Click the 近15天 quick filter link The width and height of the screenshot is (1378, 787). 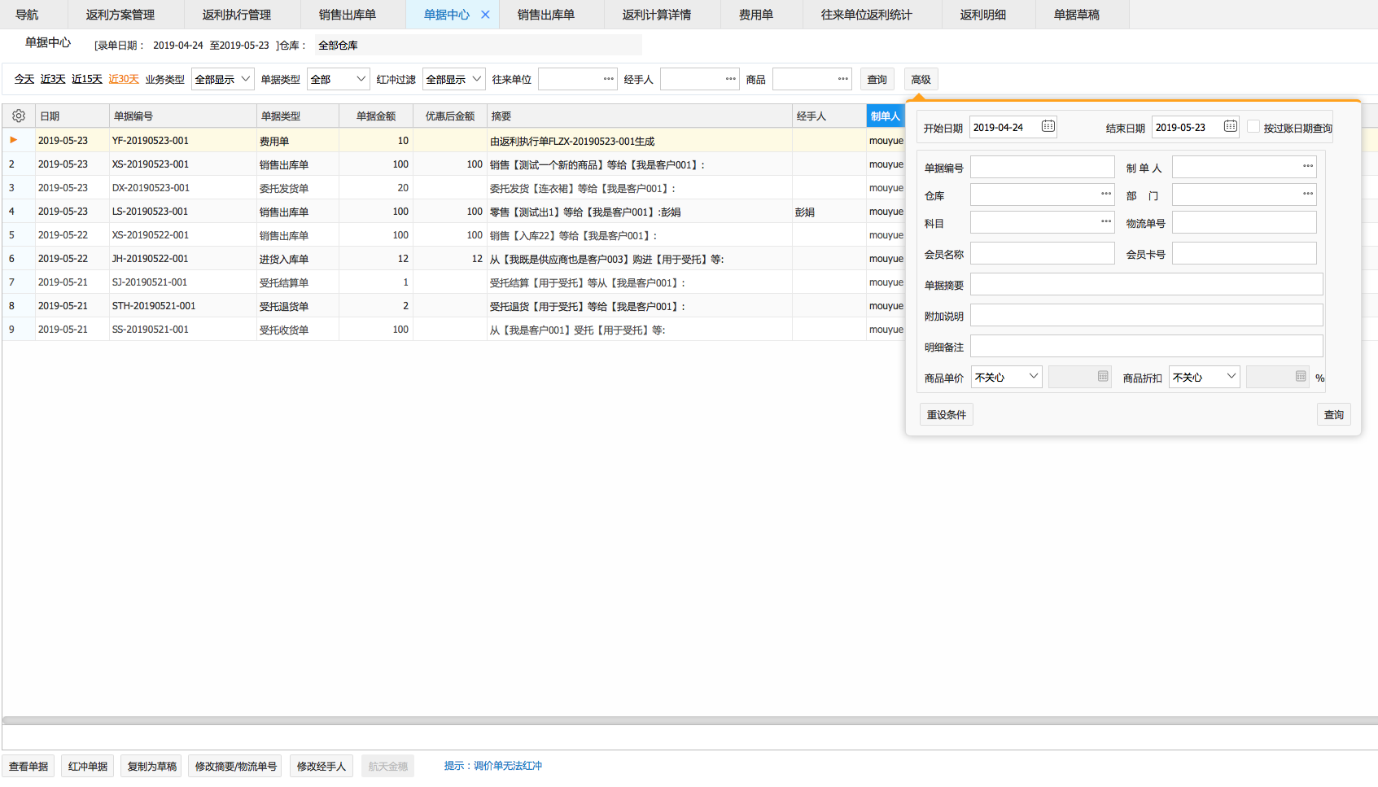coord(86,79)
